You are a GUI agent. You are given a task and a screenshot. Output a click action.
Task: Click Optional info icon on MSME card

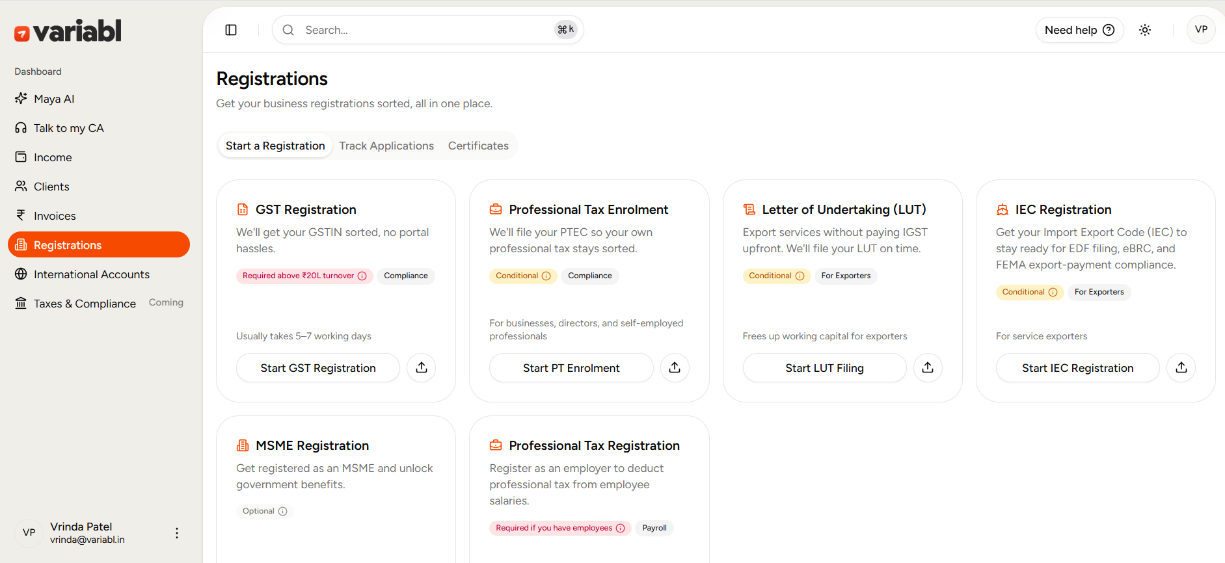coord(282,511)
